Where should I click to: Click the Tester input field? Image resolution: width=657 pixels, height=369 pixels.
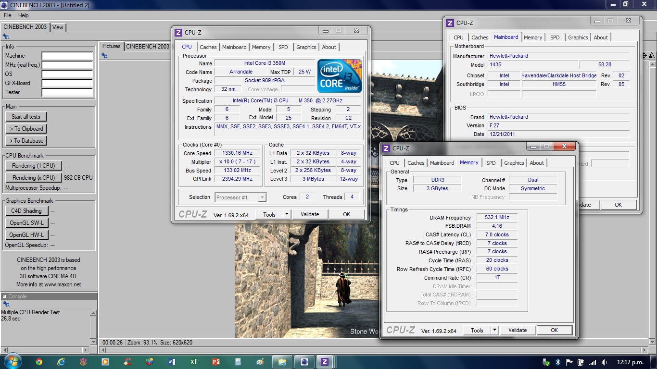tap(67, 93)
